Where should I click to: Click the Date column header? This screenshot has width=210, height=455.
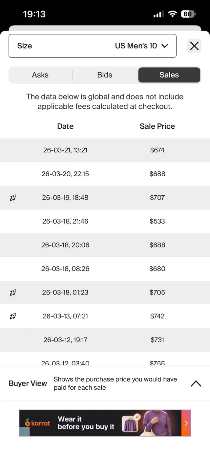[x=65, y=126]
